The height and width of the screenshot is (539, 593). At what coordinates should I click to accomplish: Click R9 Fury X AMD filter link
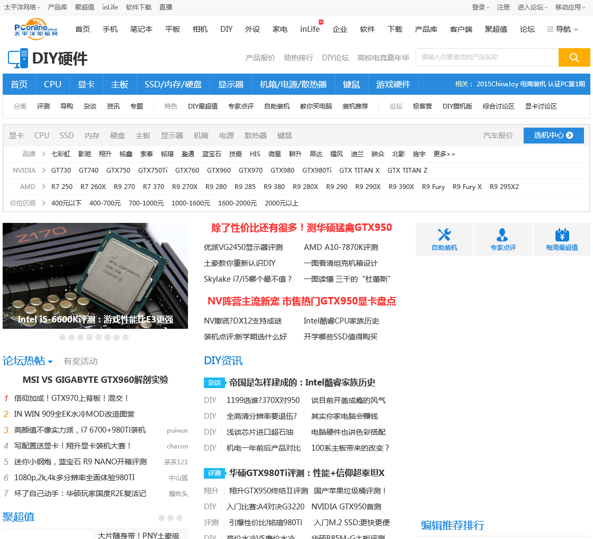pyautogui.click(x=467, y=186)
